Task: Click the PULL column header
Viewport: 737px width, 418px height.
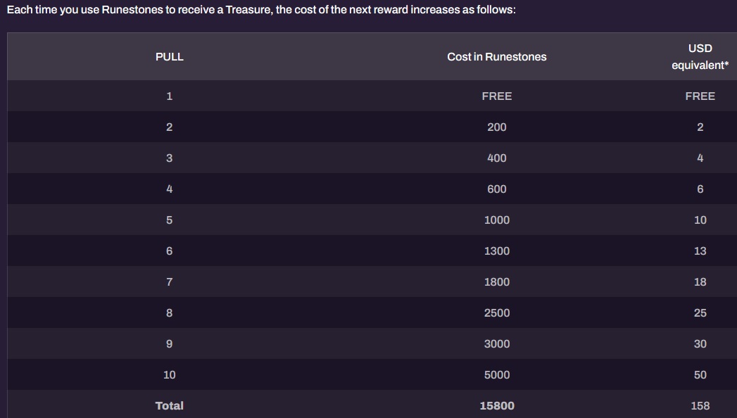Action: coord(169,57)
